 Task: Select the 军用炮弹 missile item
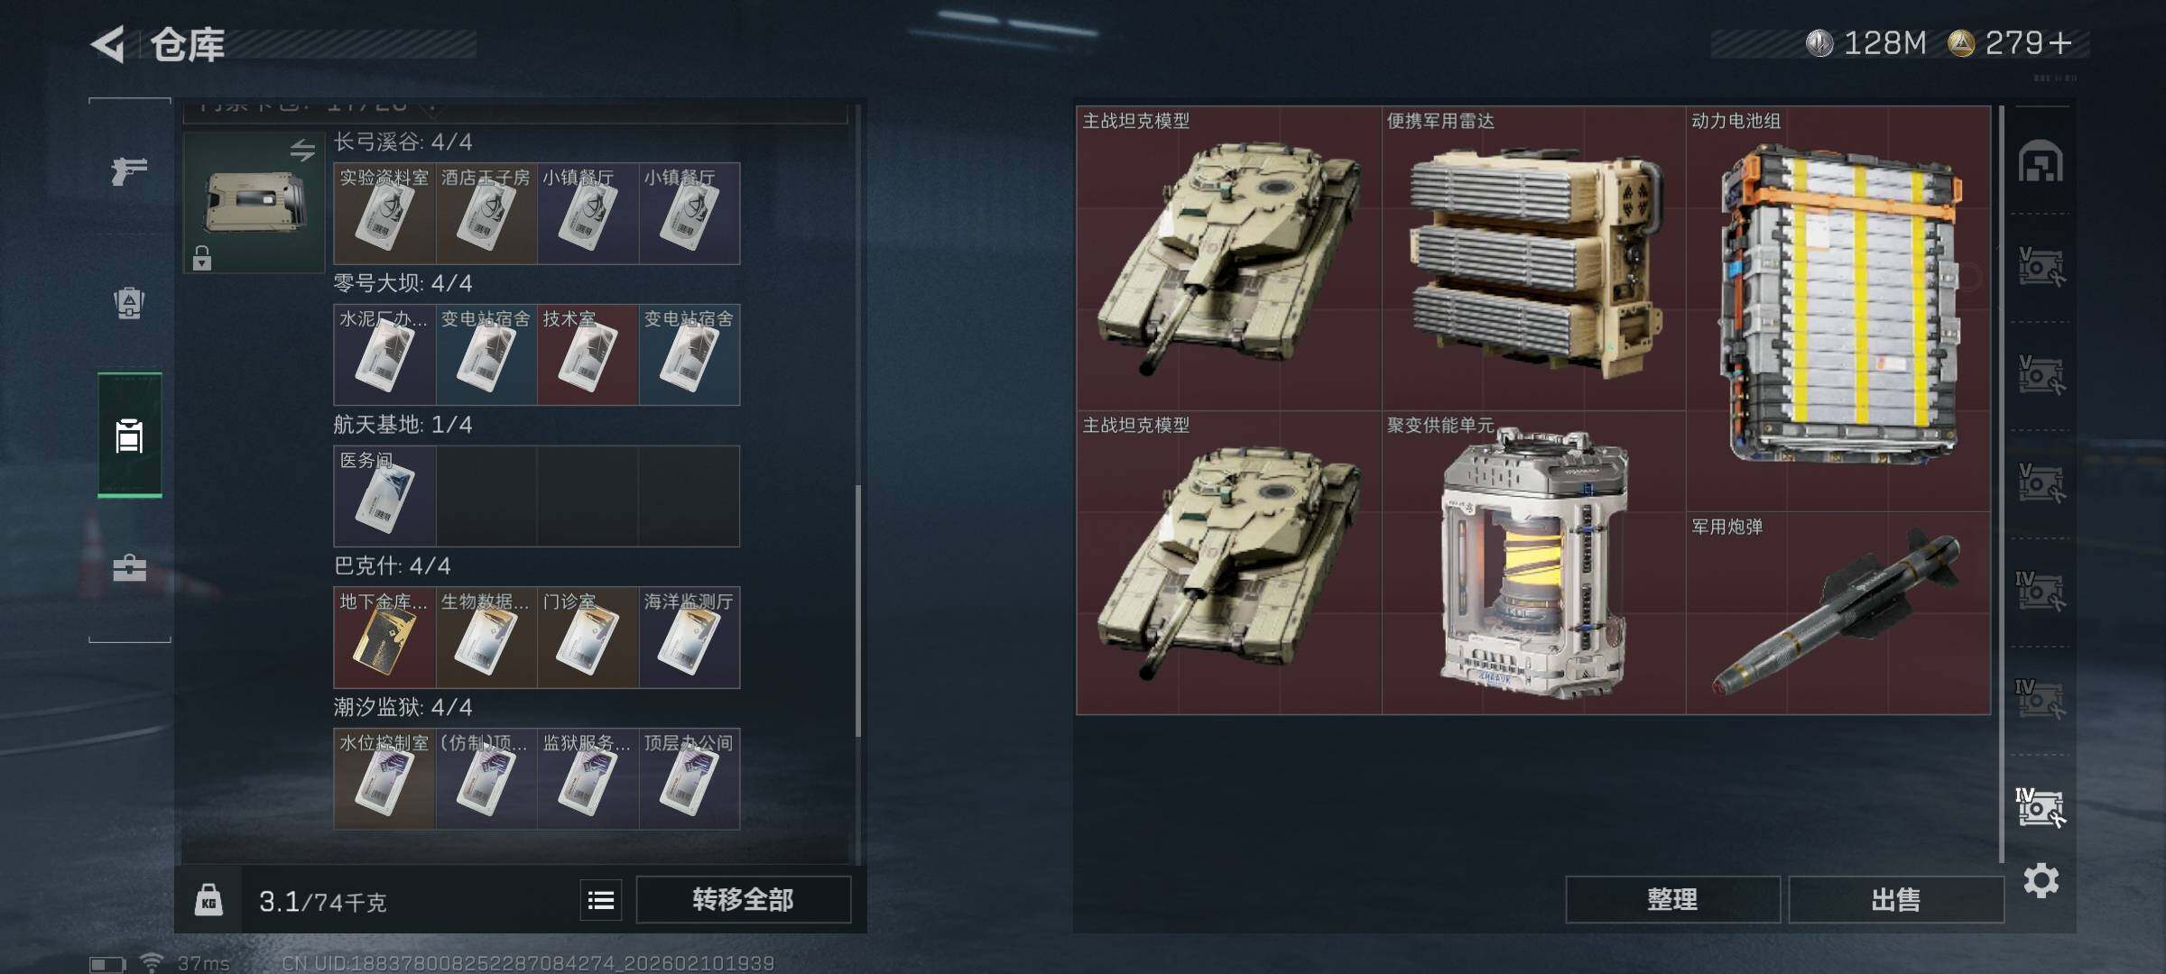pos(1838,614)
